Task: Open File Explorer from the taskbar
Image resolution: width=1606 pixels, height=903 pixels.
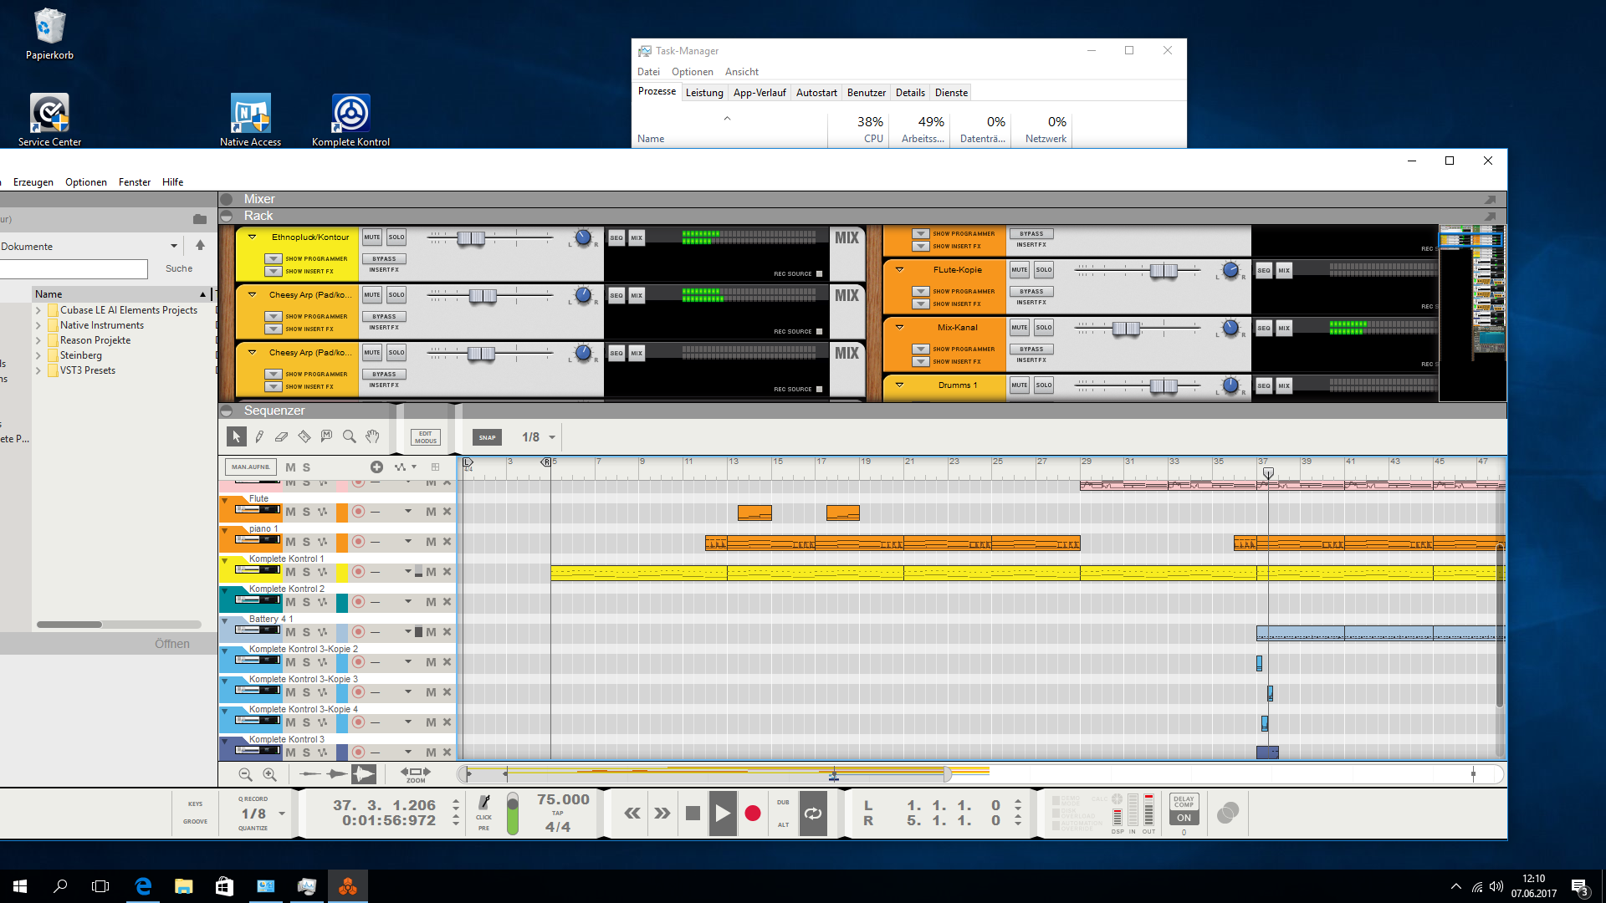Action: (184, 886)
